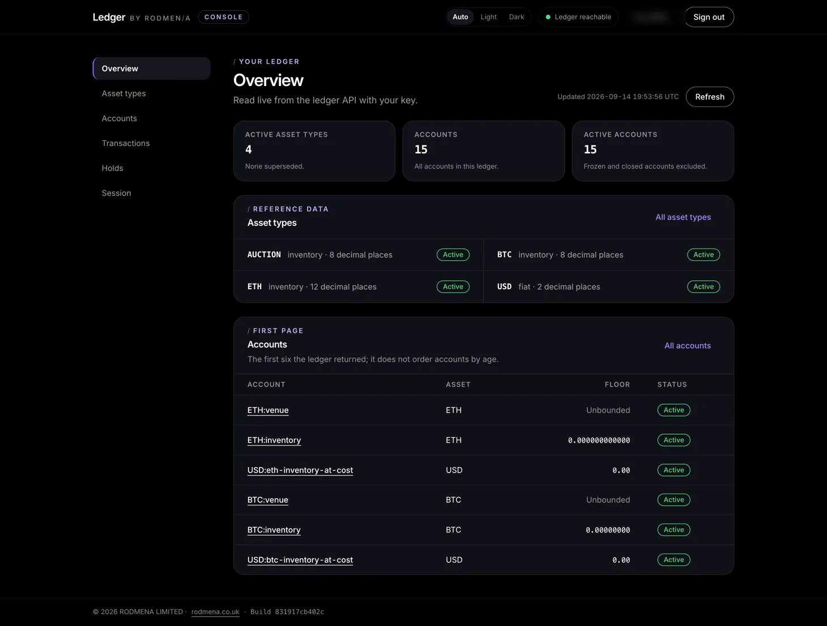Open USD:eth-inventory-at-cost account link
827x626 pixels.
(300, 470)
